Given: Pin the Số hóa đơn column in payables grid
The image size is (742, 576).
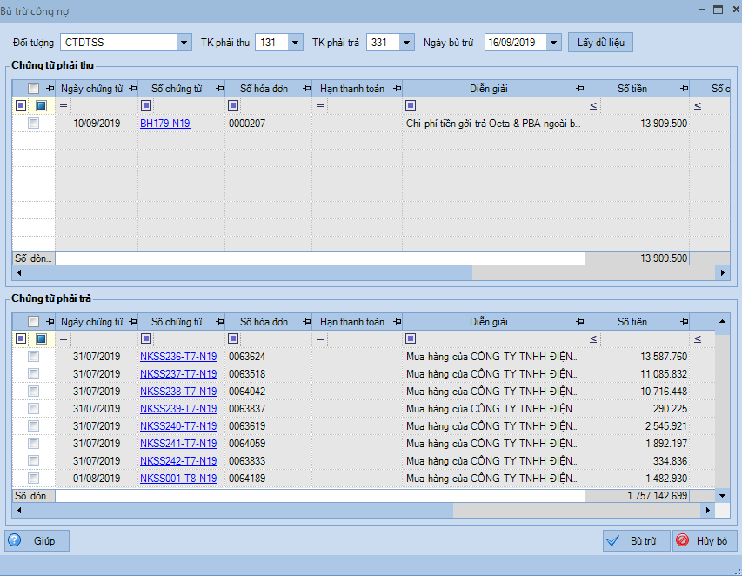Looking at the screenshot, I should click(307, 322).
